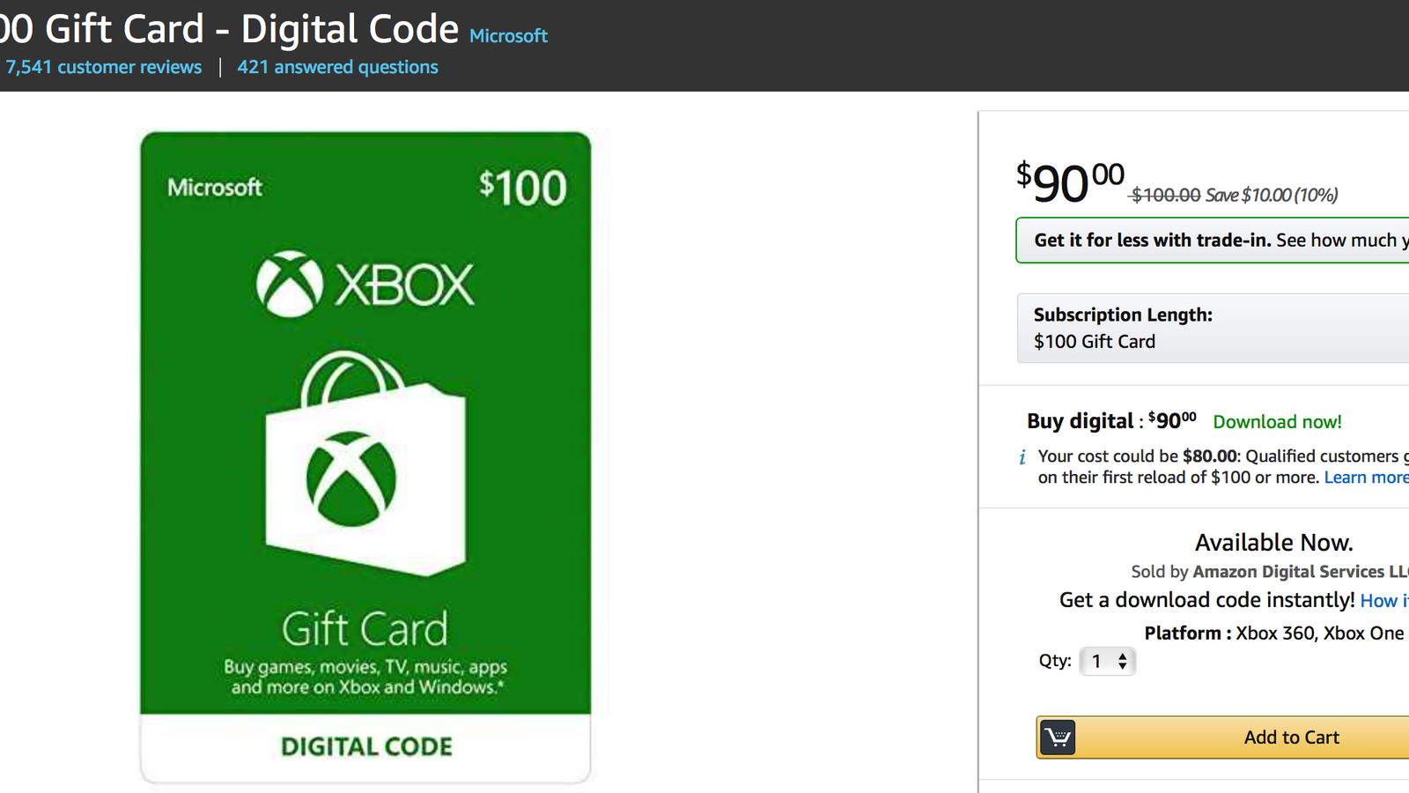Open the Qty quantity dropdown

[1108, 661]
